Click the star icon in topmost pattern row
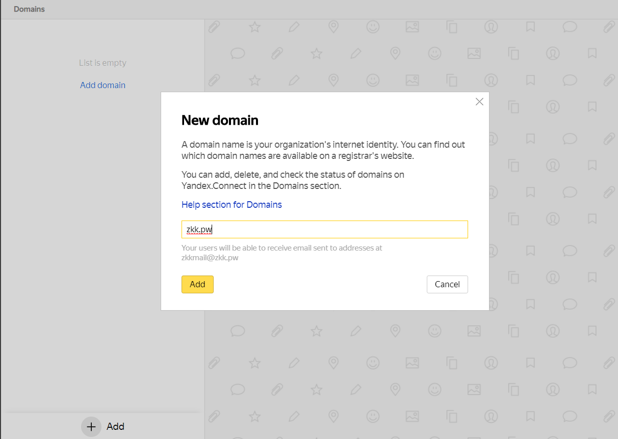The height and width of the screenshot is (439, 618). click(x=254, y=26)
